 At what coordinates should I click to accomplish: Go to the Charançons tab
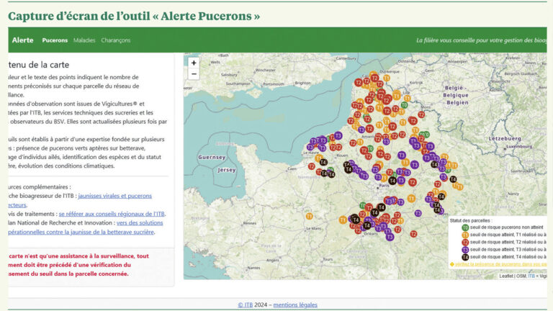[115, 40]
